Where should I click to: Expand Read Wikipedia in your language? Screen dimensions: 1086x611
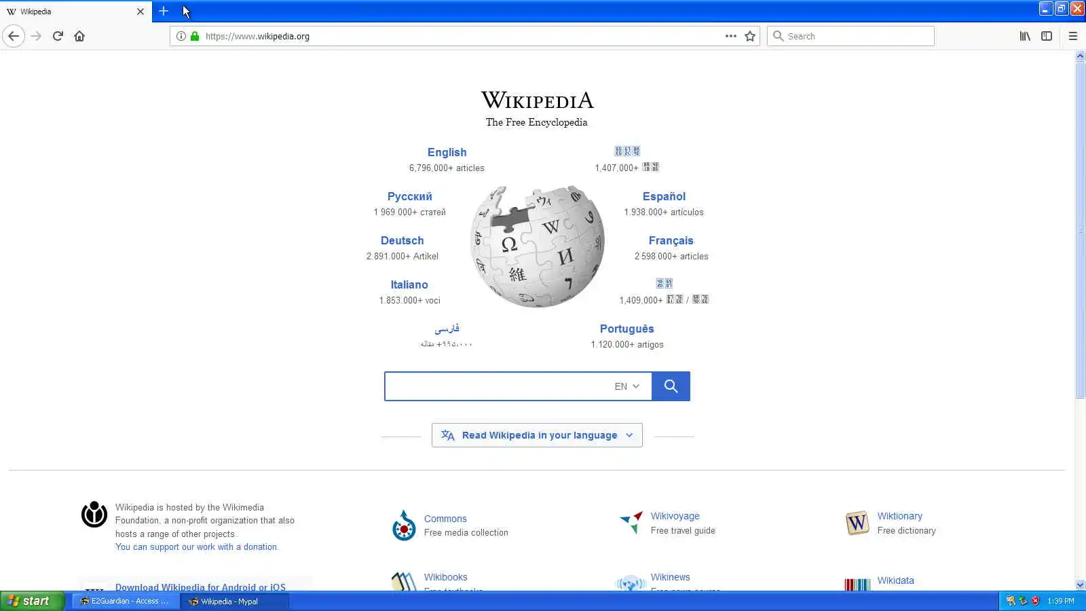537,435
